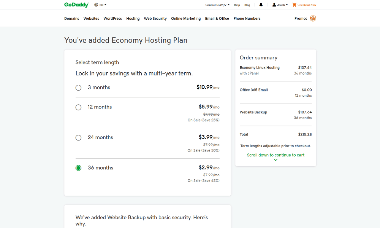Expand the Contact Us 24/7 dropdown
The width and height of the screenshot is (380, 228).
[217, 5]
